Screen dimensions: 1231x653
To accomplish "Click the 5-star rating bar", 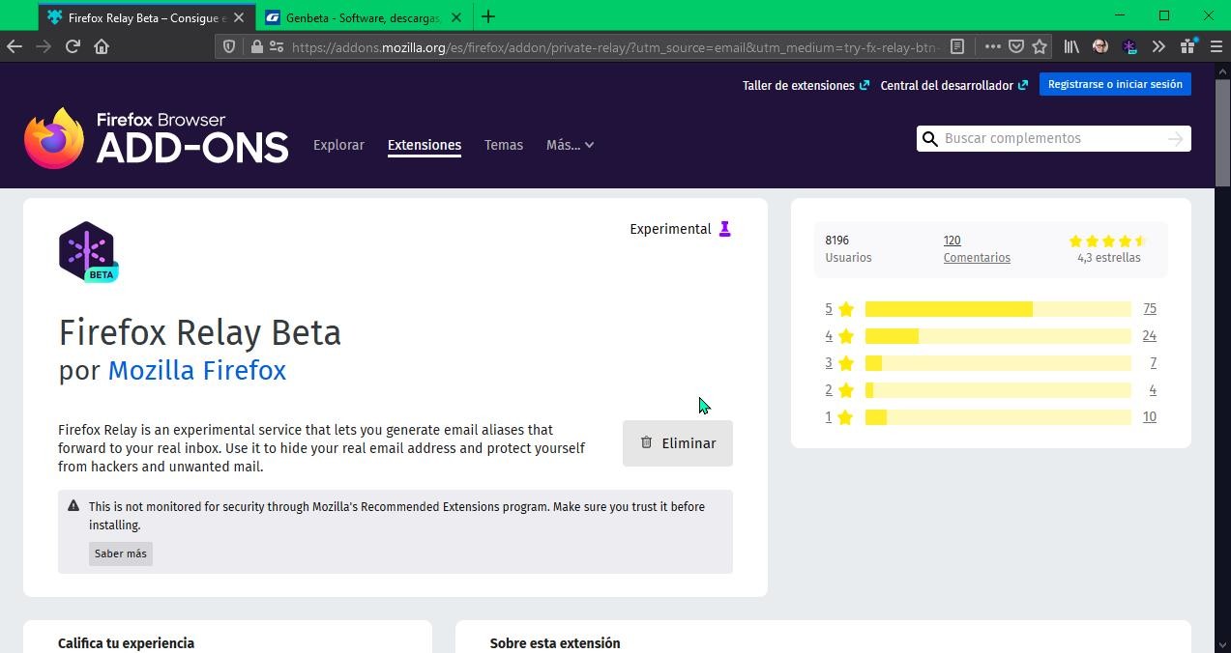I will pos(998,309).
